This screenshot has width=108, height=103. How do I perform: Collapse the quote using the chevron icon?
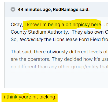pyautogui.click(x=13, y=9)
